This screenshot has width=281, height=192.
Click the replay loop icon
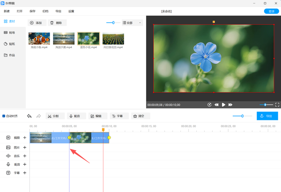tap(209, 105)
